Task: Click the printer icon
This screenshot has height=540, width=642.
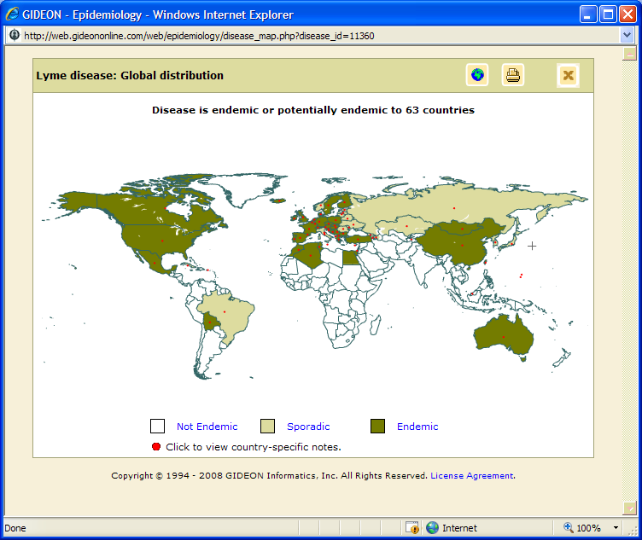Action: coord(512,75)
